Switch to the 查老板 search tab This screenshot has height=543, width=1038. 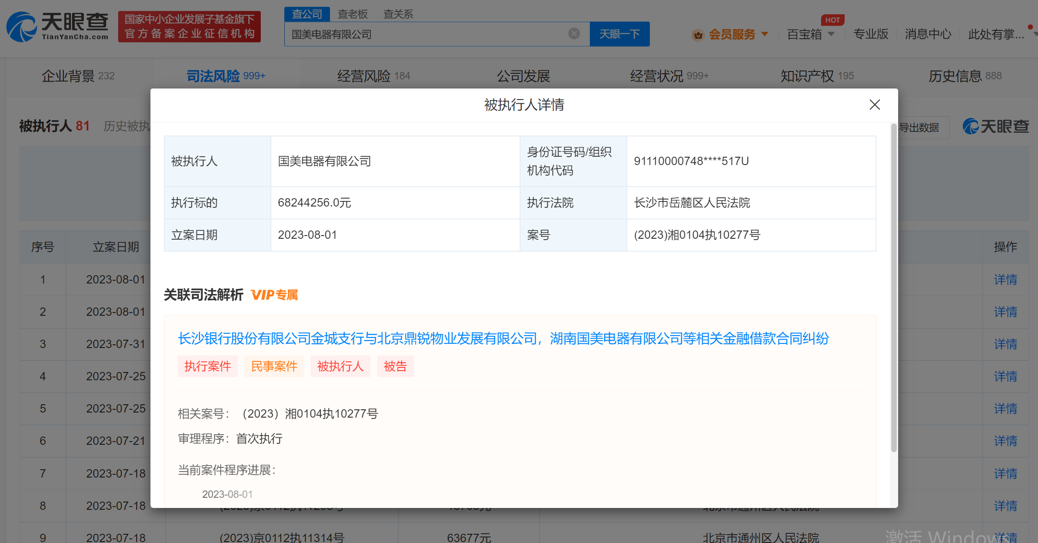[x=353, y=14]
